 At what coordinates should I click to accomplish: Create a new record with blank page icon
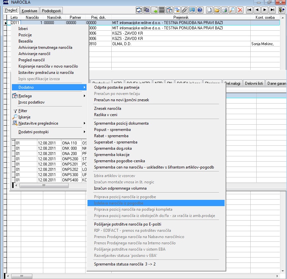point(209,10)
